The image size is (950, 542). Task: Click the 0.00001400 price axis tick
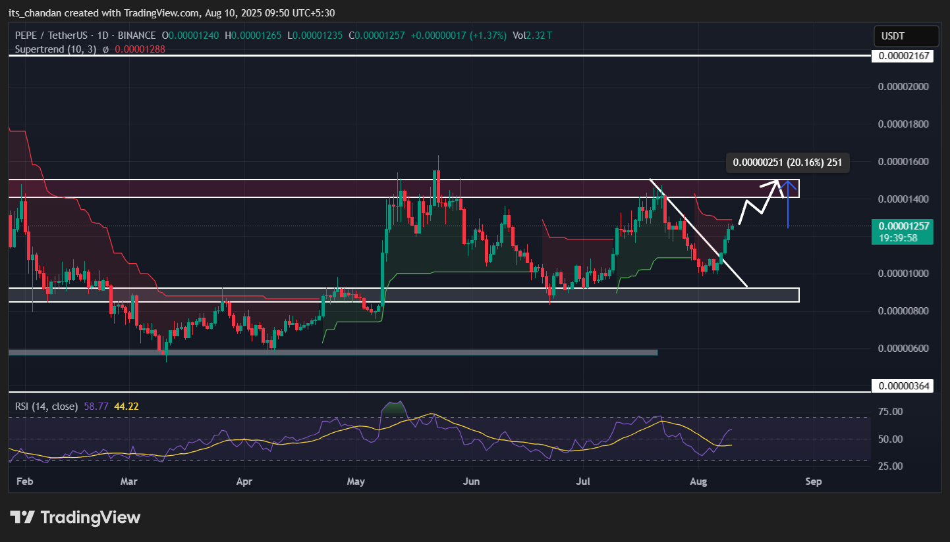tap(903, 199)
